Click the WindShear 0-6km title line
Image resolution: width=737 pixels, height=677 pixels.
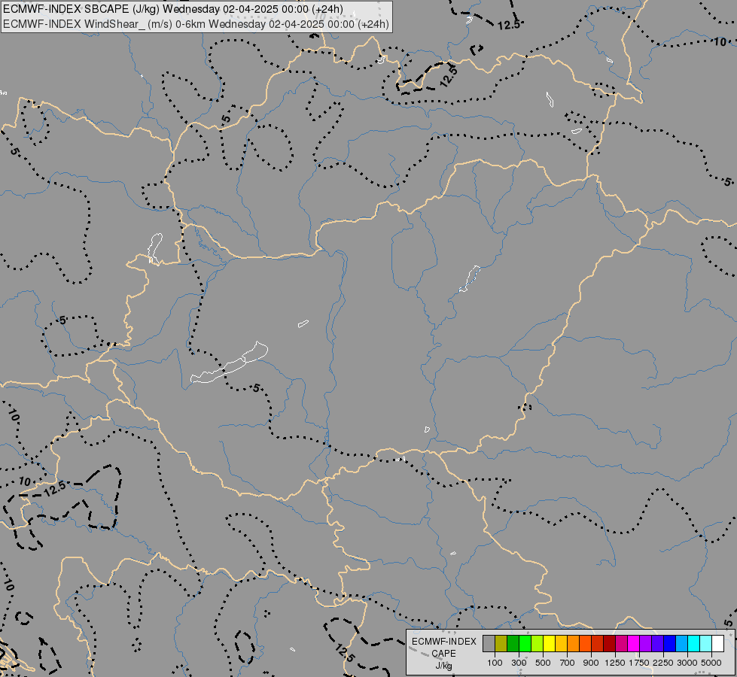point(196,23)
